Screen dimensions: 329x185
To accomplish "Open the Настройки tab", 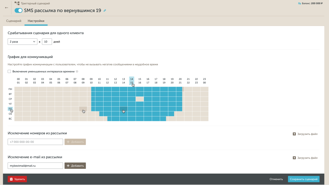I will pyautogui.click(x=36, y=21).
